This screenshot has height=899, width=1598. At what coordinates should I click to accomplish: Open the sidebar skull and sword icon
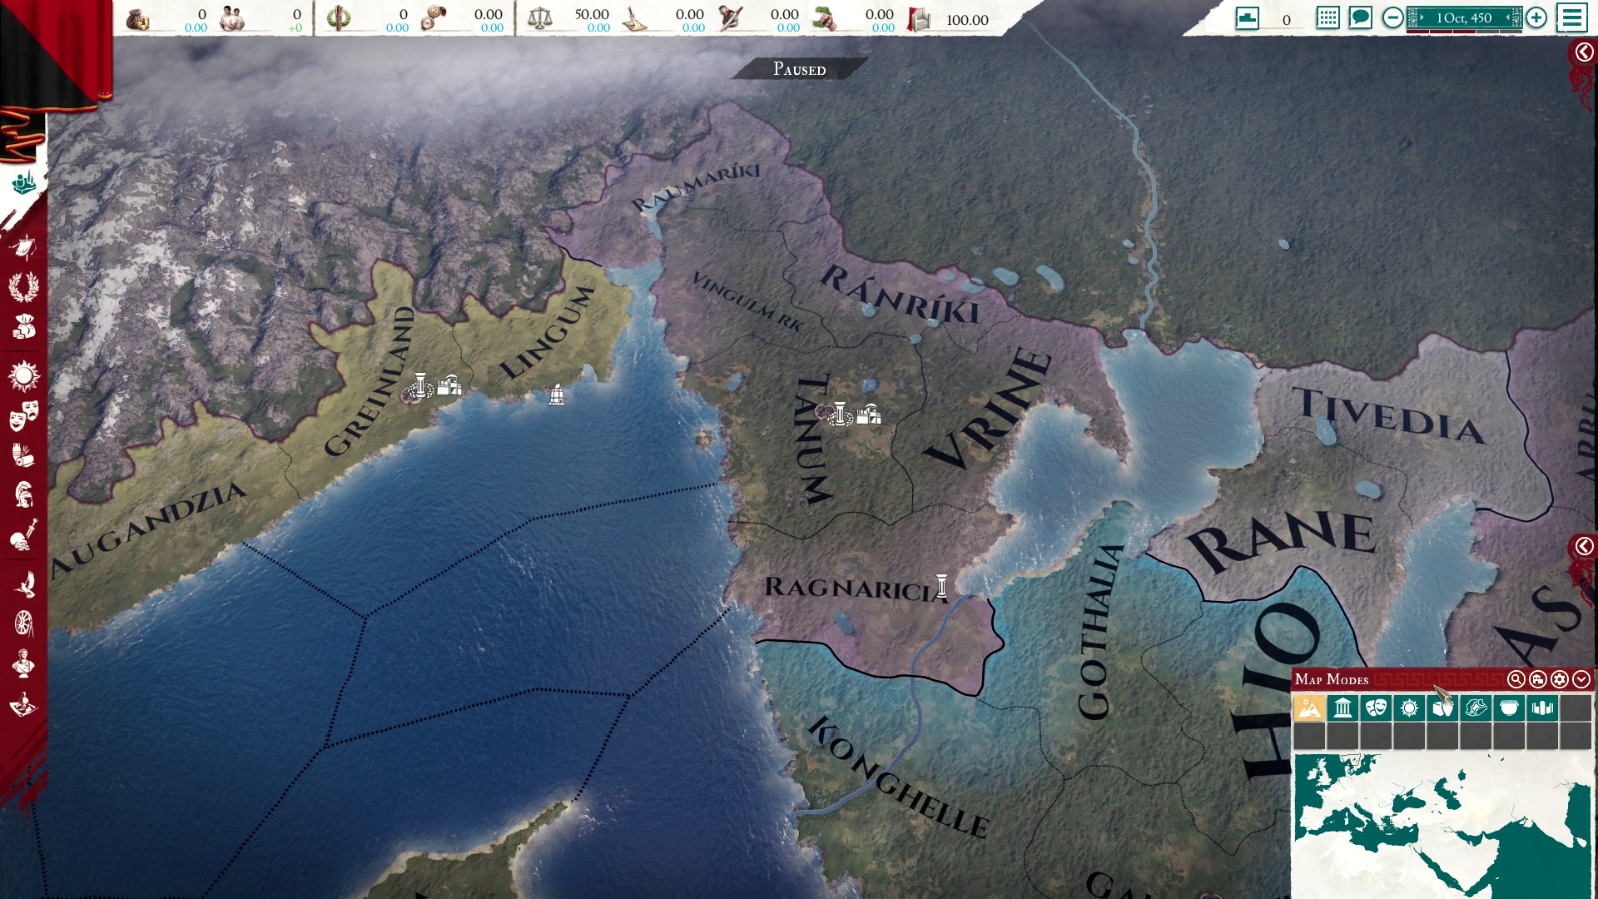[23, 535]
